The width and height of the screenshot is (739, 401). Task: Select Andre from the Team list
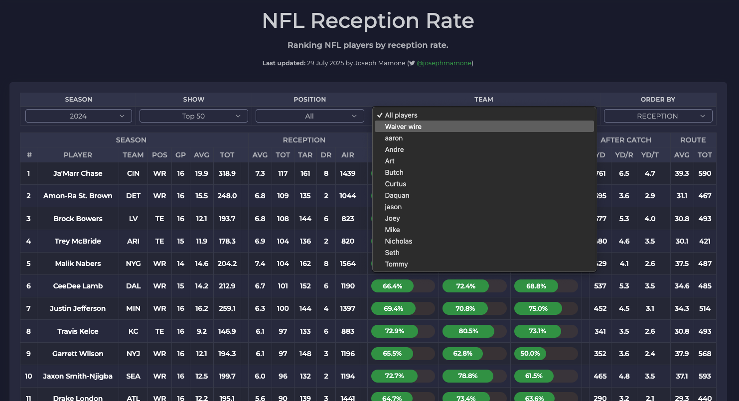[484, 149]
